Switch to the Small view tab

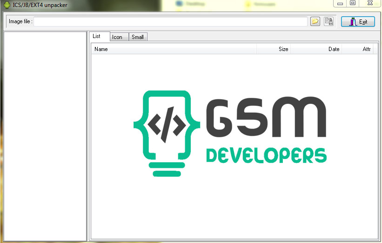tap(138, 37)
